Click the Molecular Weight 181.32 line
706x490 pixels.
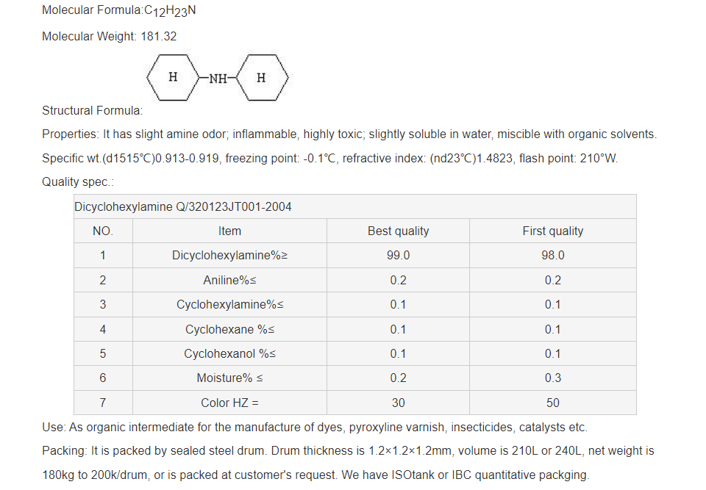(x=110, y=36)
